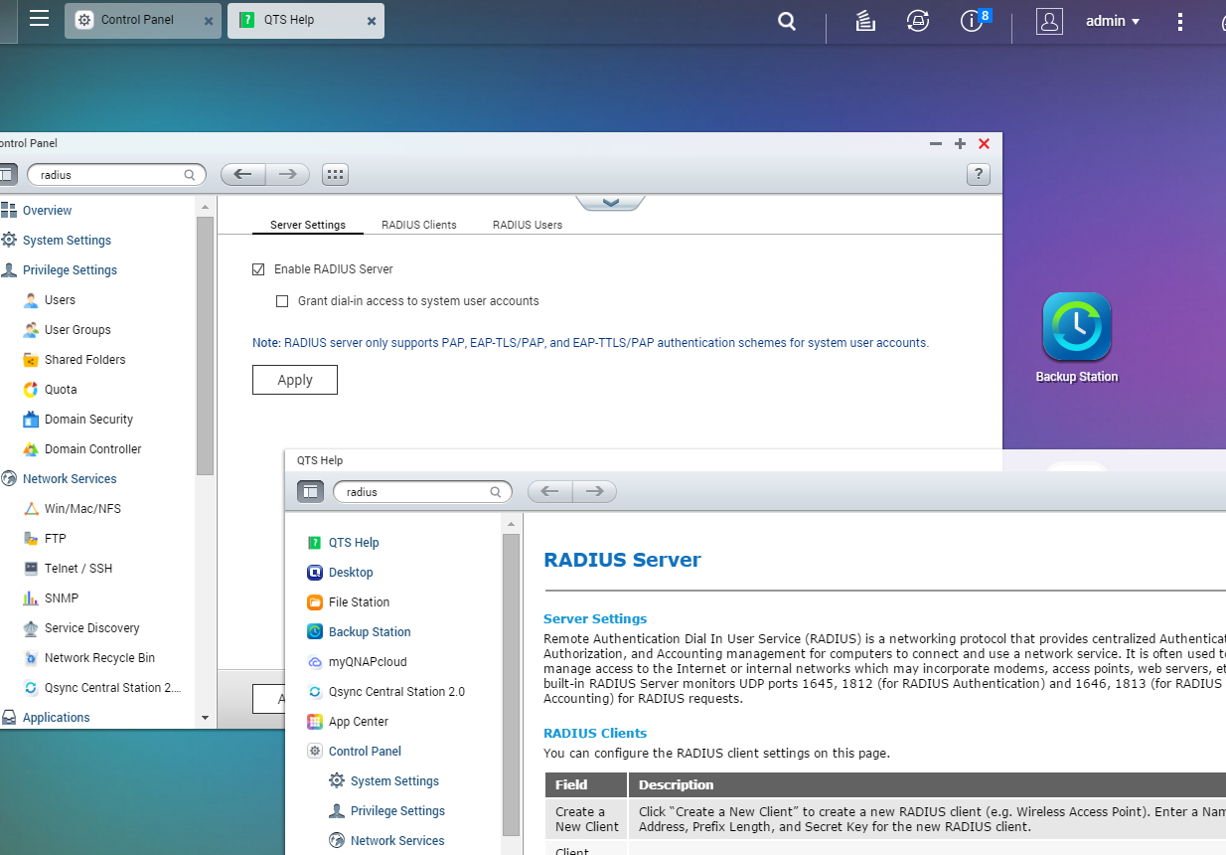
Task: Click search icon in Control Panel search box
Action: 190,175
